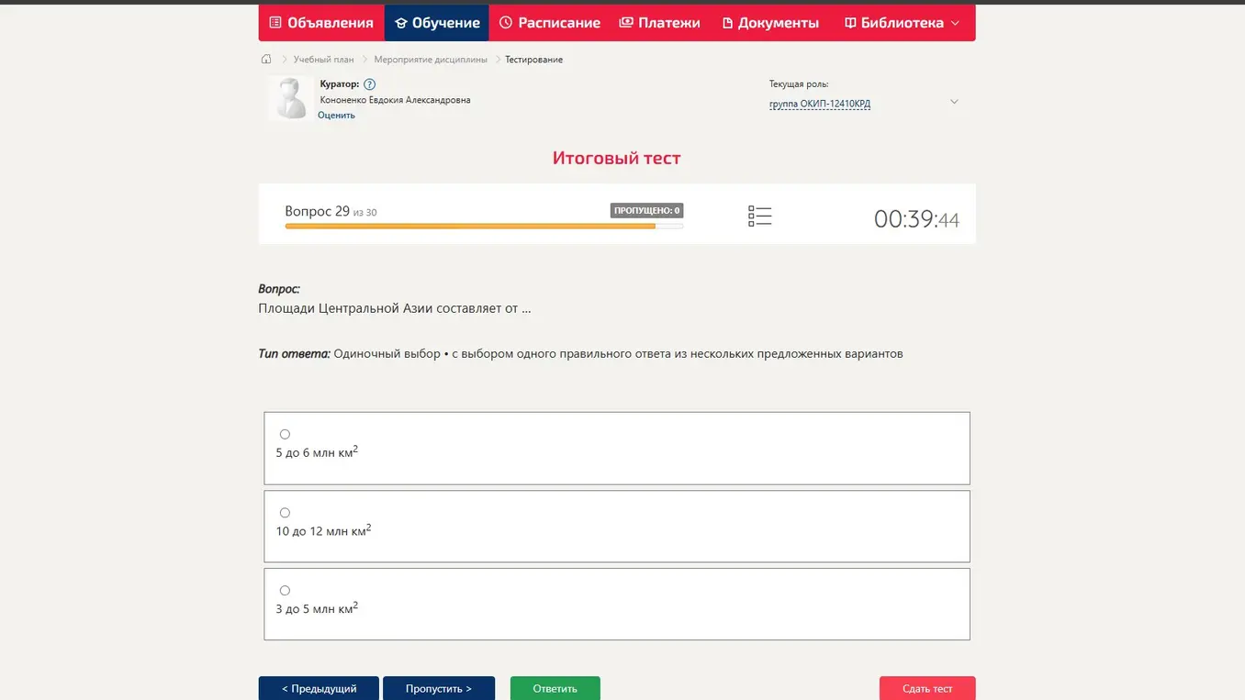1245x700 pixels.
Task: Open the Расписание tab
Action: (x=549, y=23)
